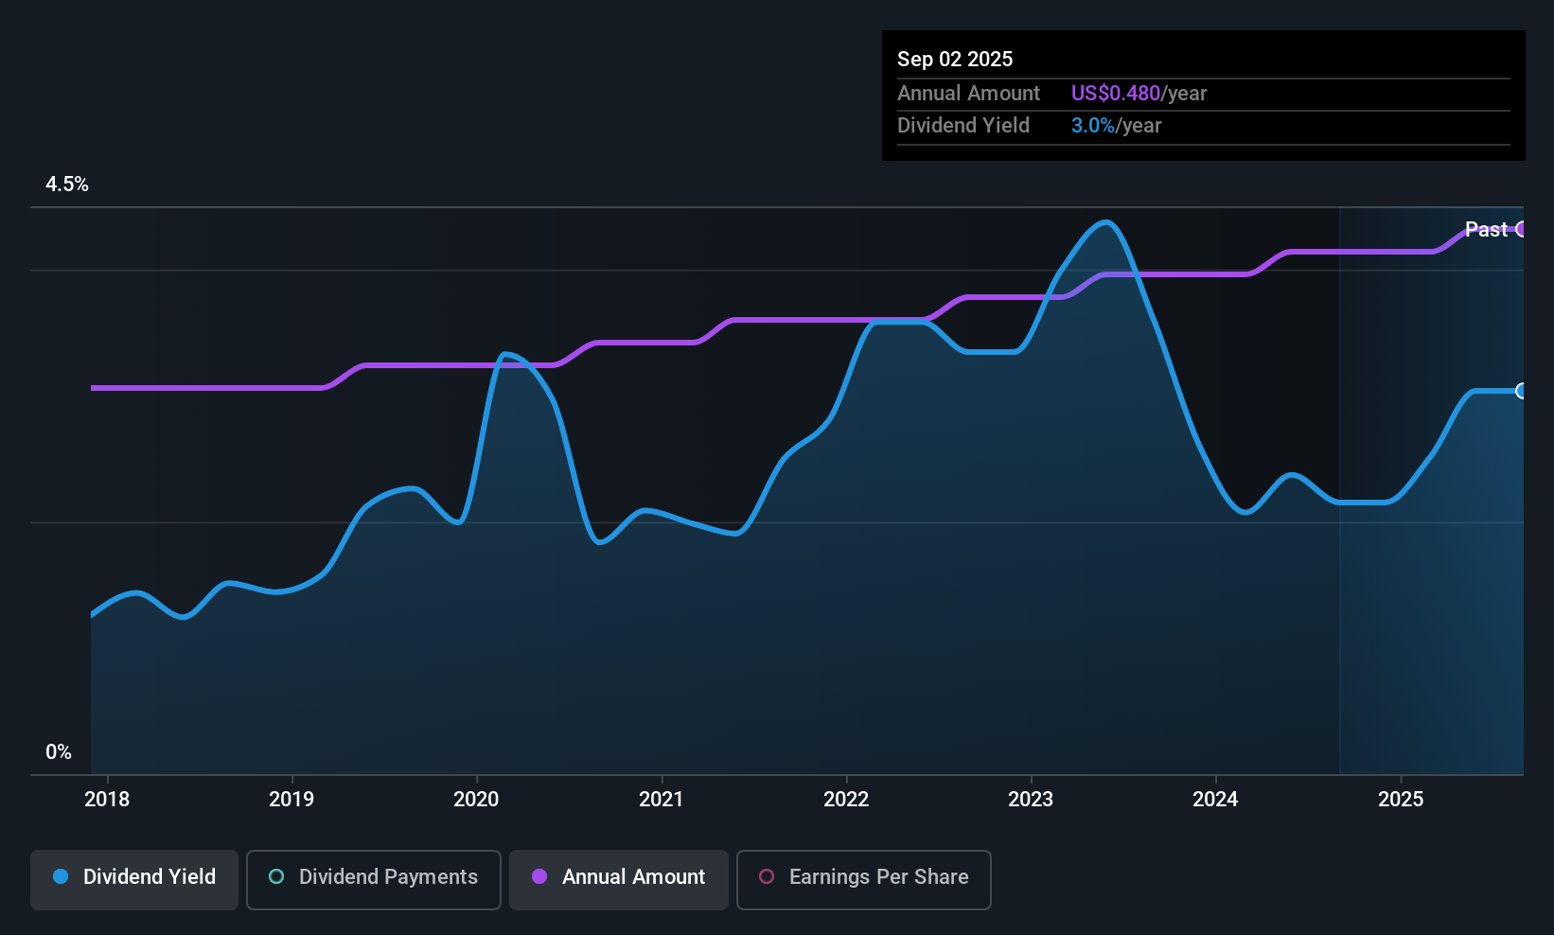Click the 2022 x-axis label
The image size is (1554, 935).
pos(846,799)
